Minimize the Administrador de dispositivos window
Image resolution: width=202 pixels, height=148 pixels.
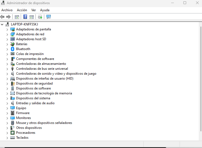173,3
